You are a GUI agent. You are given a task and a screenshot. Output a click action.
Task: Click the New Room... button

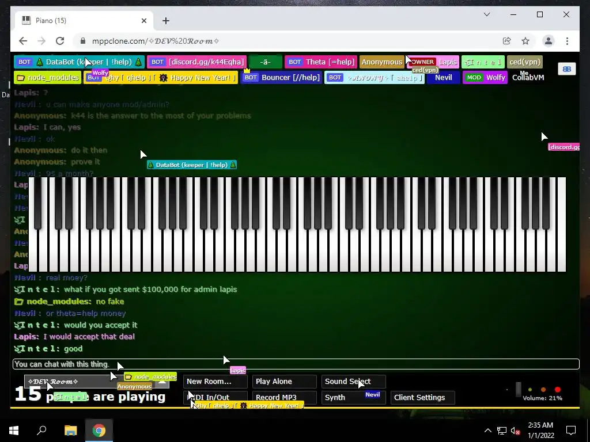(215, 382)
